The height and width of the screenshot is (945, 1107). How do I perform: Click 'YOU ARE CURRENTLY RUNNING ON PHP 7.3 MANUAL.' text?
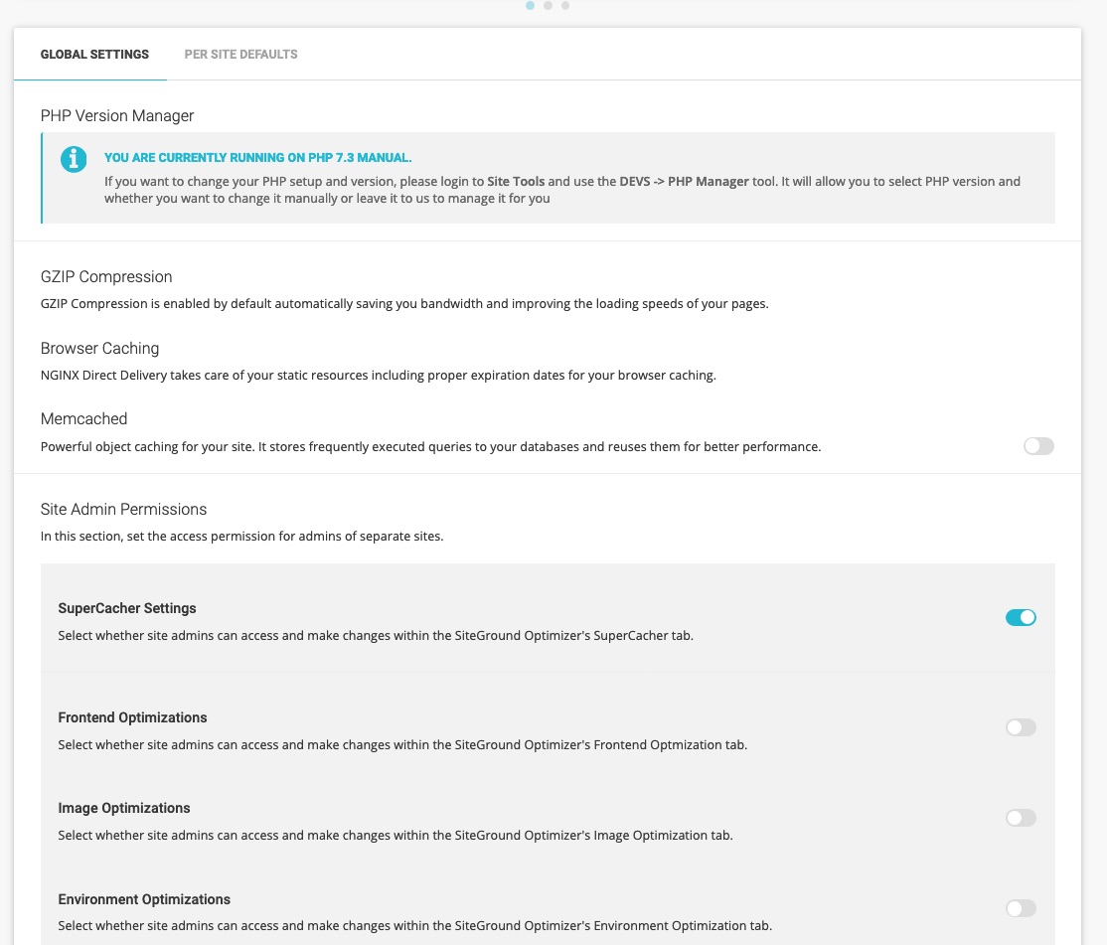[257, 157]
